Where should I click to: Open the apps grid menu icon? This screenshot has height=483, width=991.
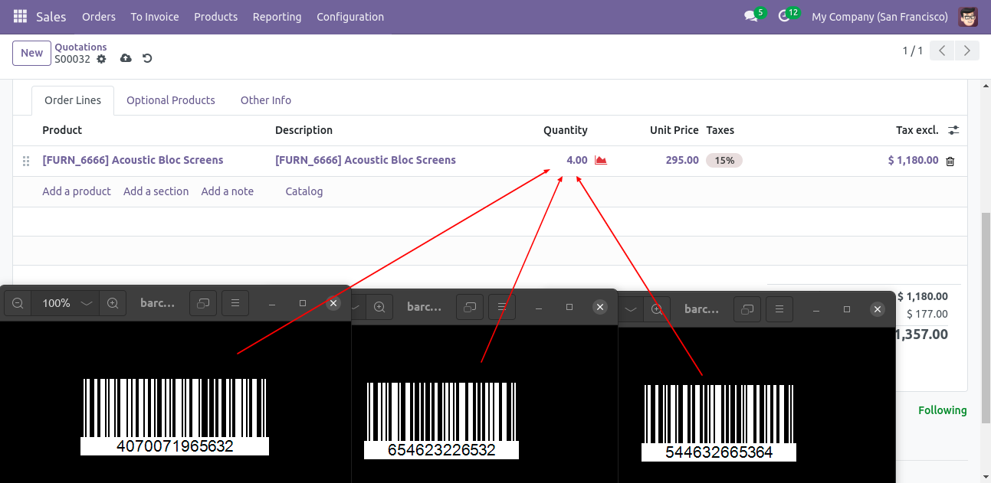pos(20,16)
